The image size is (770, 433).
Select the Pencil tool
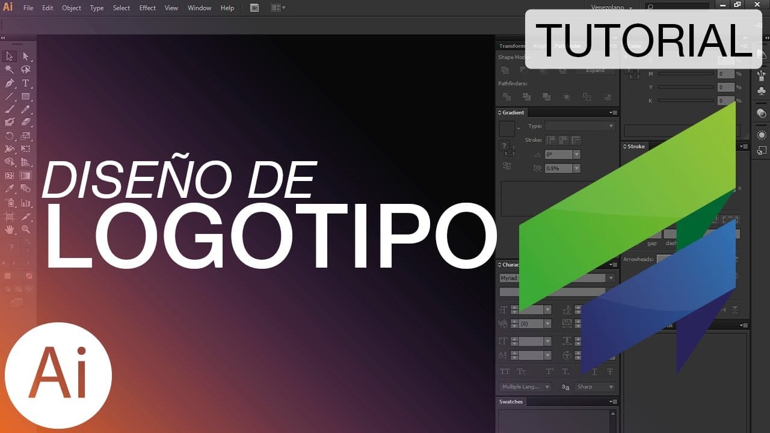[26, 109]
